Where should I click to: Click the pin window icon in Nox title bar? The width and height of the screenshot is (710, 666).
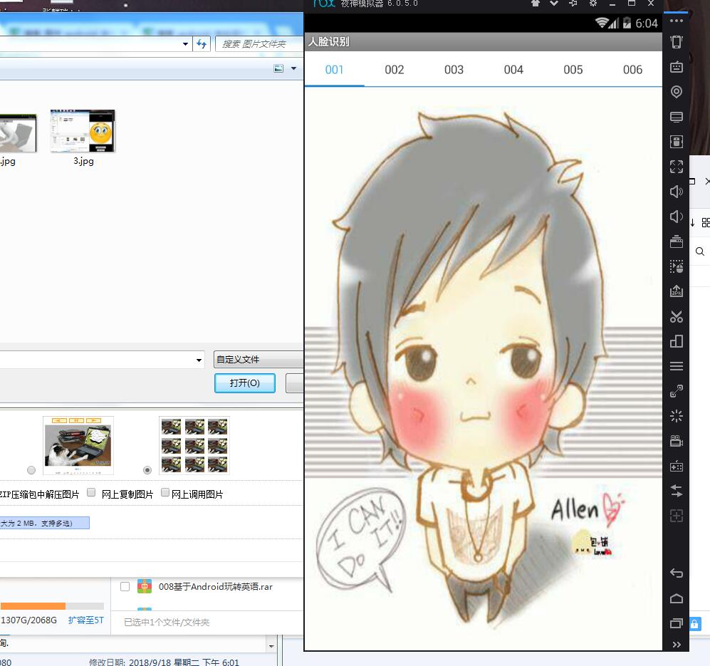coord(573,3)
